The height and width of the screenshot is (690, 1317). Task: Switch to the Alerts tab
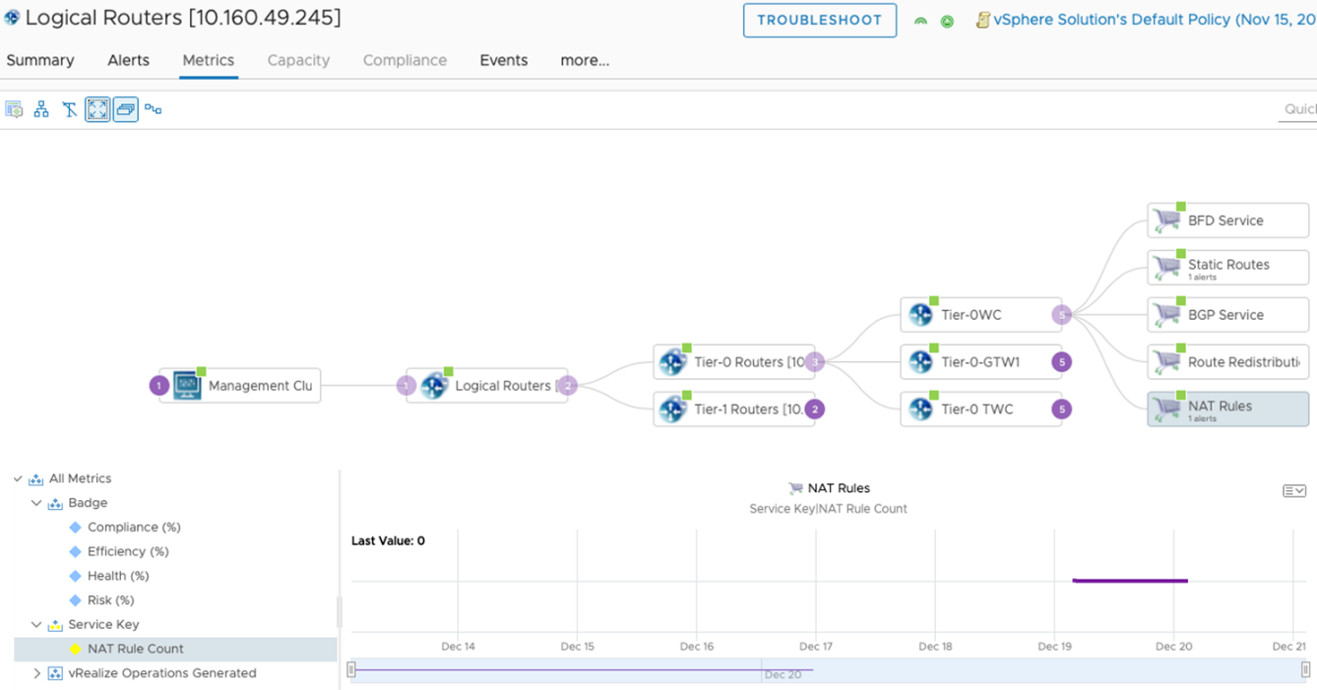[x=128, y=60]
